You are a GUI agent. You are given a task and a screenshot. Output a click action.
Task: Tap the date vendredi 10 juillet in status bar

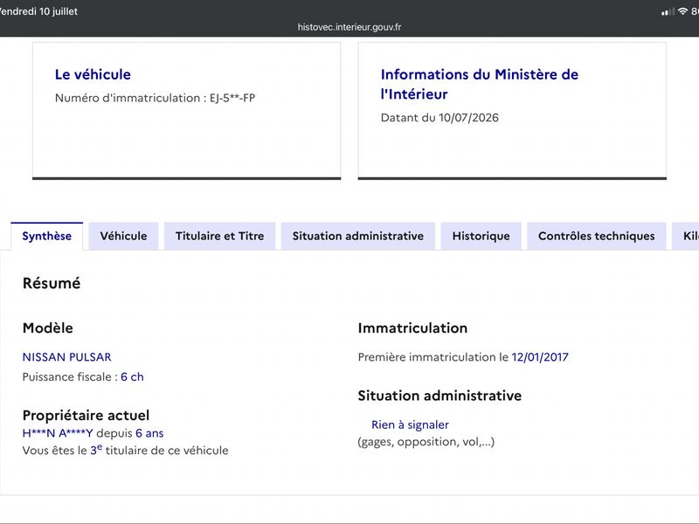pos(38,11)
